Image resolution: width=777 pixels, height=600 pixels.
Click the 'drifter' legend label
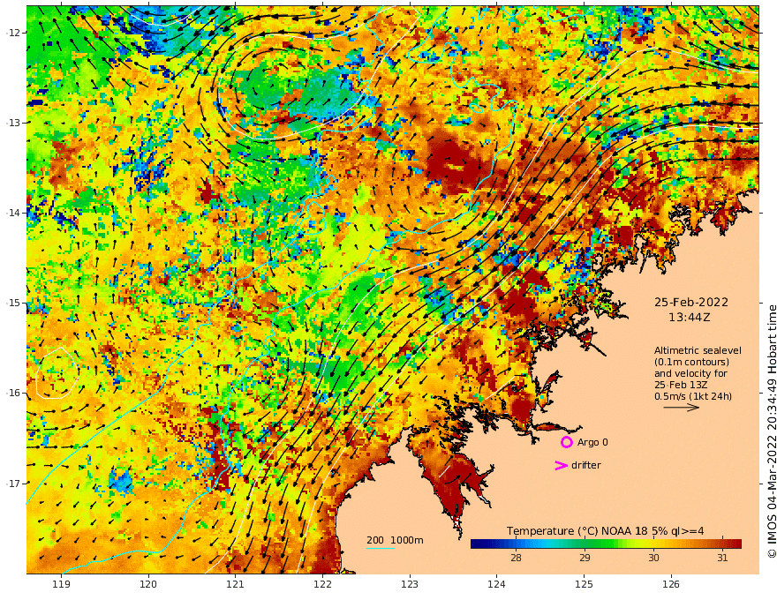[586, 465]
